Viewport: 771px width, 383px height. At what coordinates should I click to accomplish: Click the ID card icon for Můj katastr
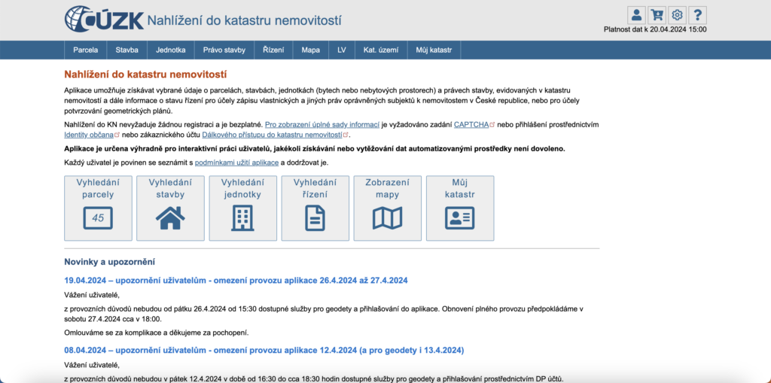(460, 217)
